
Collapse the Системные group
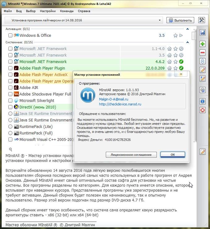click(x=187, y=42)
